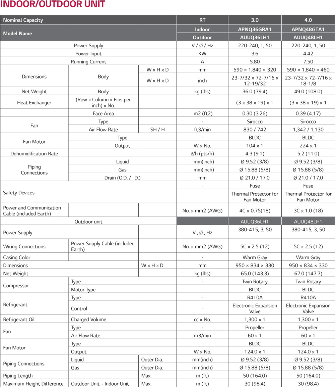The width and height of the screenshot is (335, 387).
Task: Select the Running Current label
Action: tap(88, 62)
